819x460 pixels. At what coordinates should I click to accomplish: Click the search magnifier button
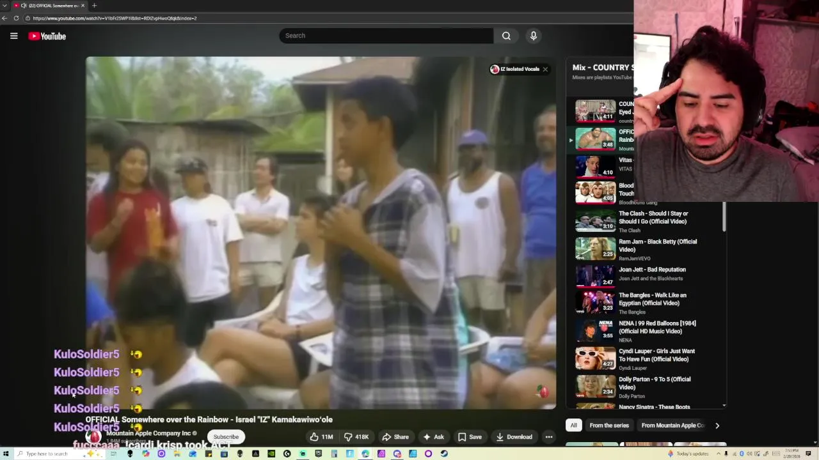coord(506,36)
